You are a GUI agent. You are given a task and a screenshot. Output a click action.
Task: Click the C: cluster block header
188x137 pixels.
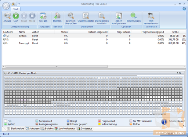coord(94,73)
